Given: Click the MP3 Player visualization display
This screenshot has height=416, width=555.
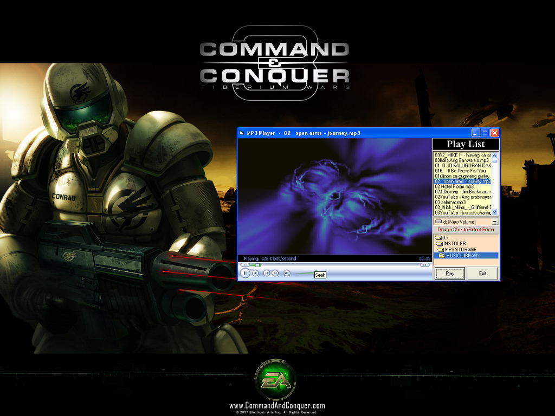Looking at the screenshot, I should [x=334, y=196].
